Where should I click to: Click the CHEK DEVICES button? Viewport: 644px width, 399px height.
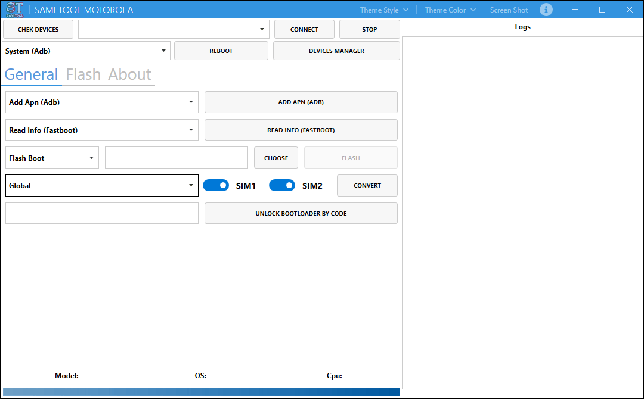[38, 29]
